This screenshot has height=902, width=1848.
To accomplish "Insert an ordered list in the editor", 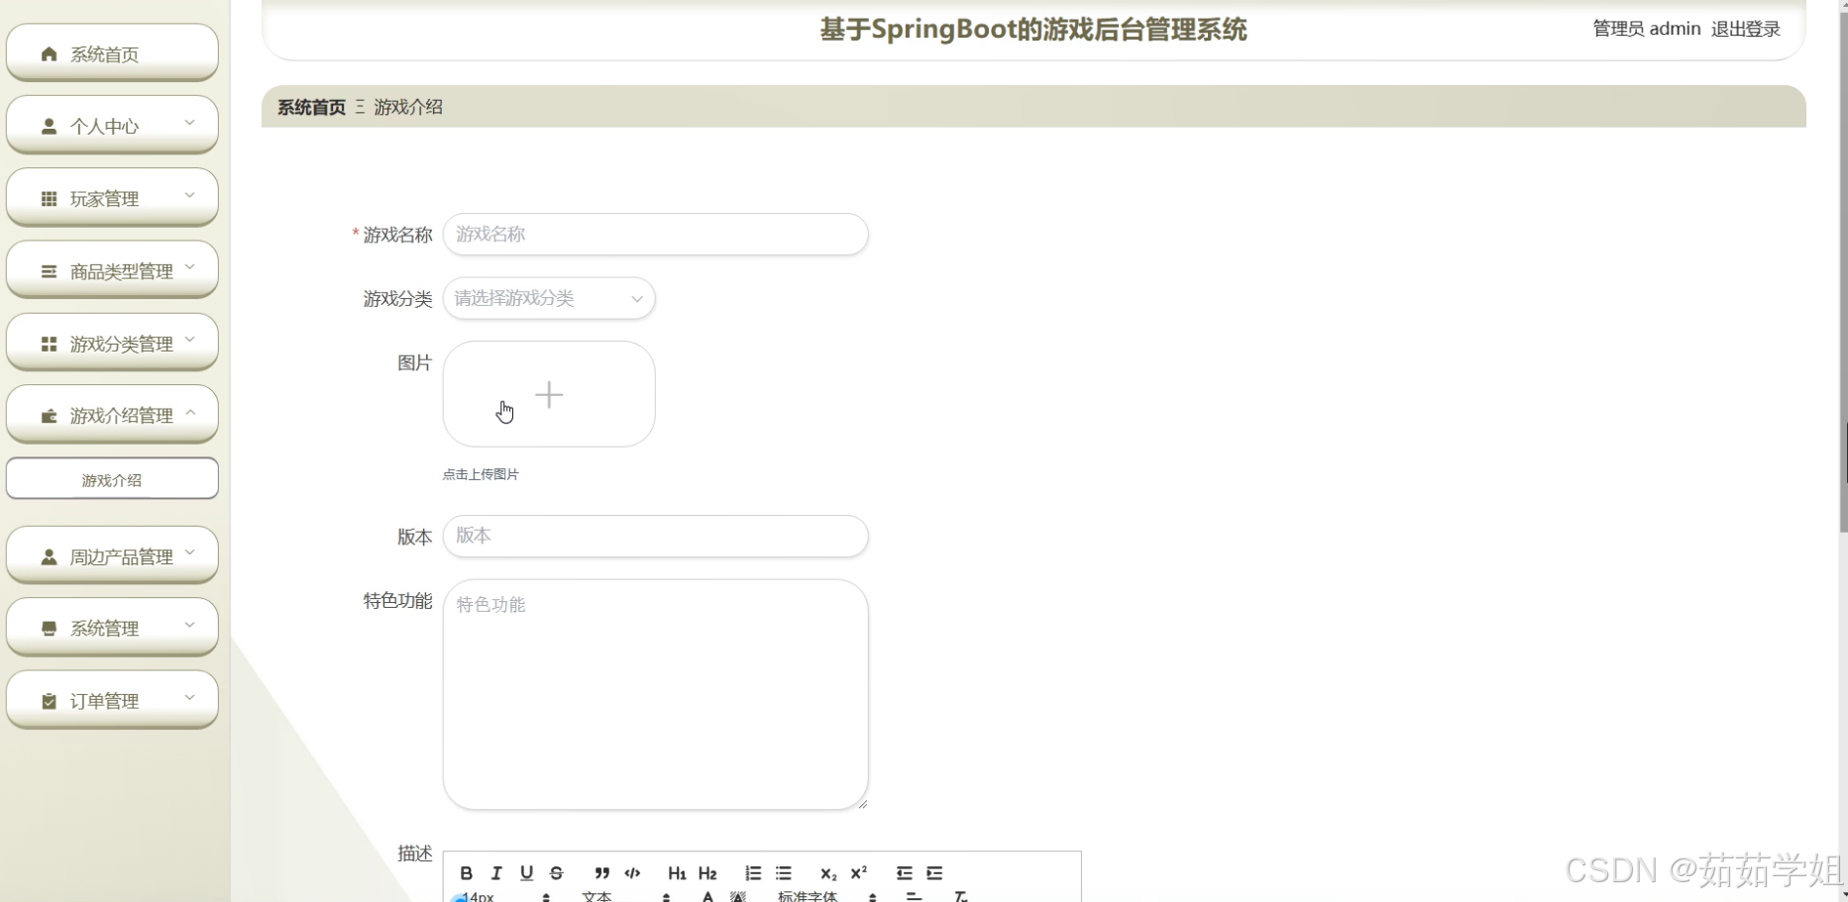I will click(752, 872).
